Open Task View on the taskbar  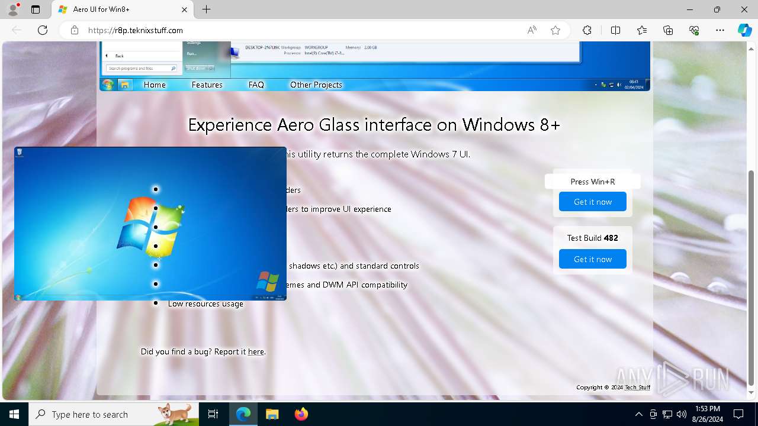coord(213,414)
